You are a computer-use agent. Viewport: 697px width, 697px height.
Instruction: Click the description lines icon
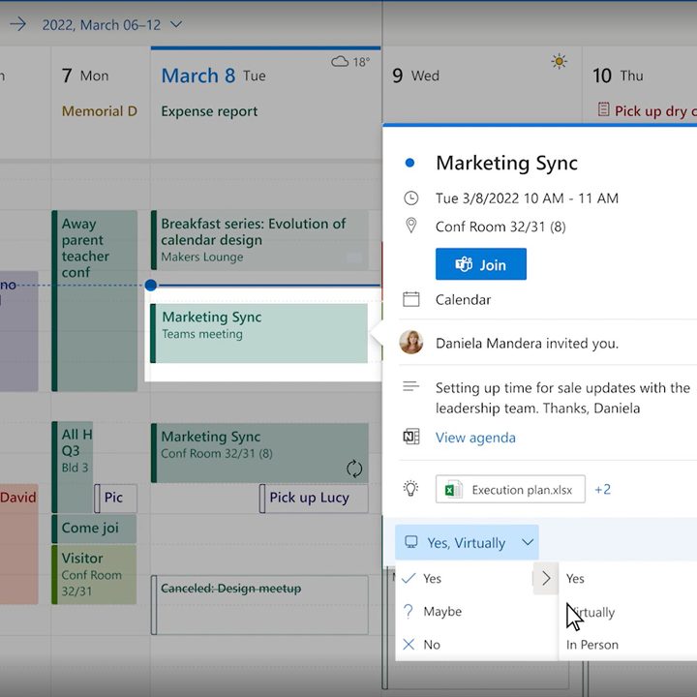(x=410, y=386)
